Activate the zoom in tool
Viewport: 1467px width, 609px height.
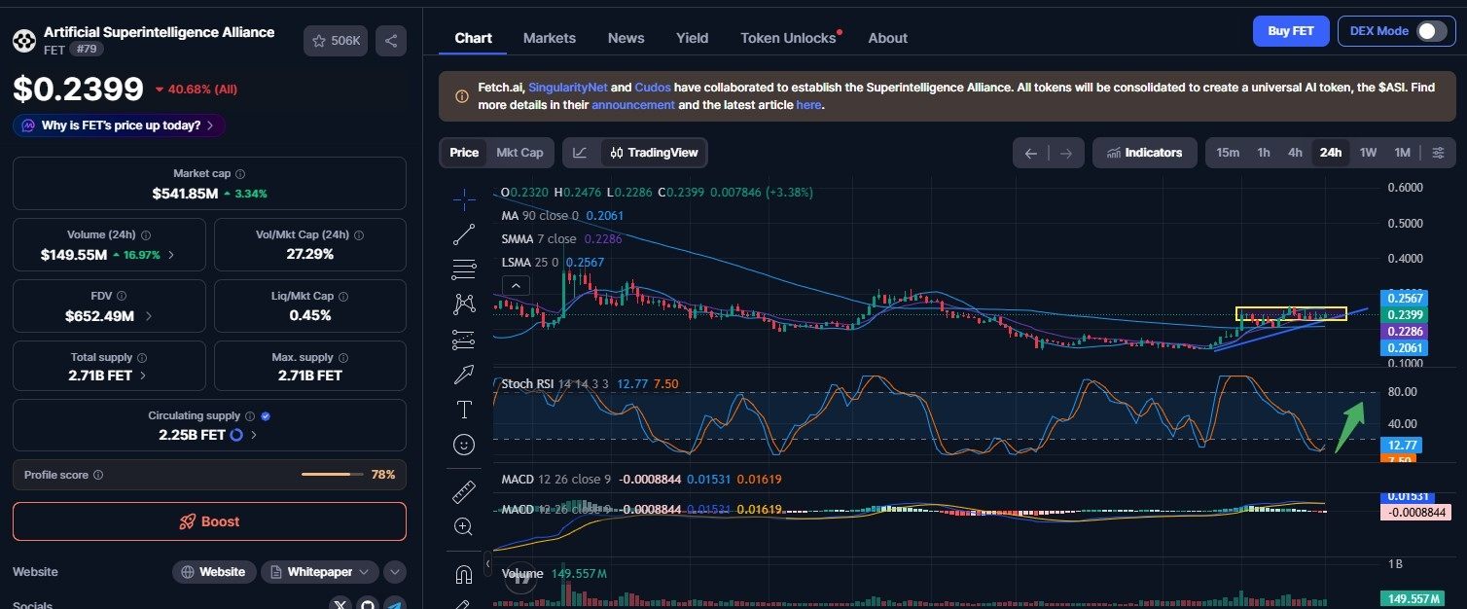coord(464,526)
